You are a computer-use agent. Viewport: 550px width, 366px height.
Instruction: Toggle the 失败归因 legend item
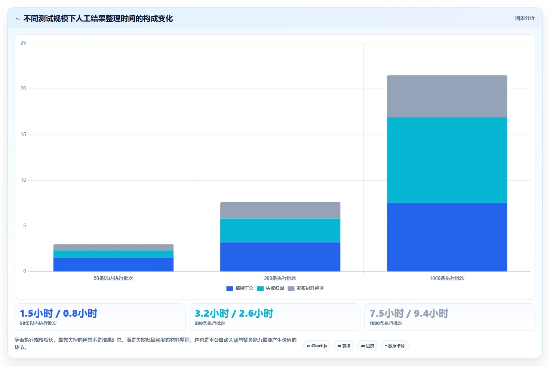click(x=270, y=288)
